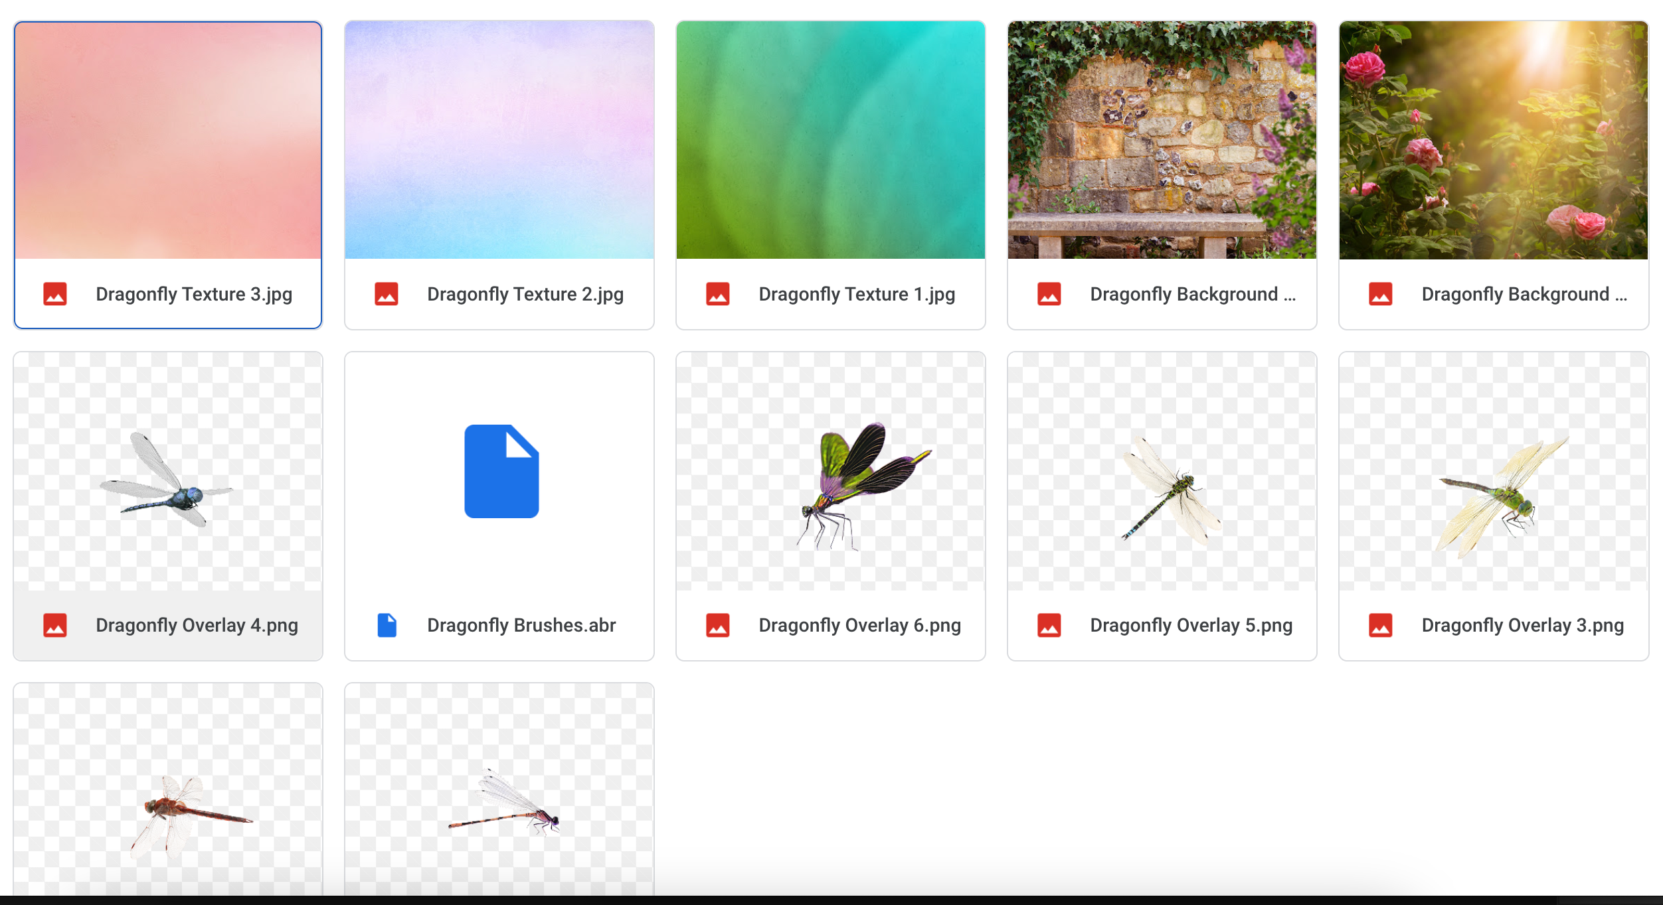Click the image icon beside Dragonfly Overlay 4.png

coord(55,625)
